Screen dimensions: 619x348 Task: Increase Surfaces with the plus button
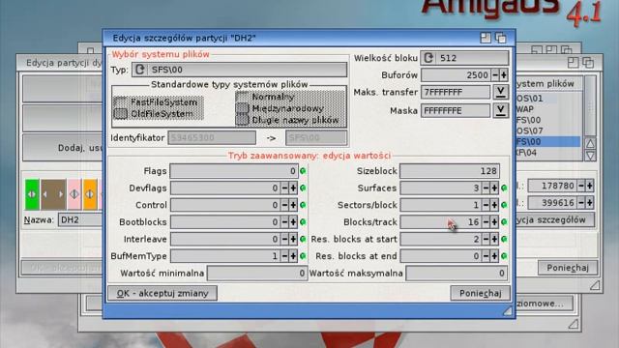[x=494, y=188]
